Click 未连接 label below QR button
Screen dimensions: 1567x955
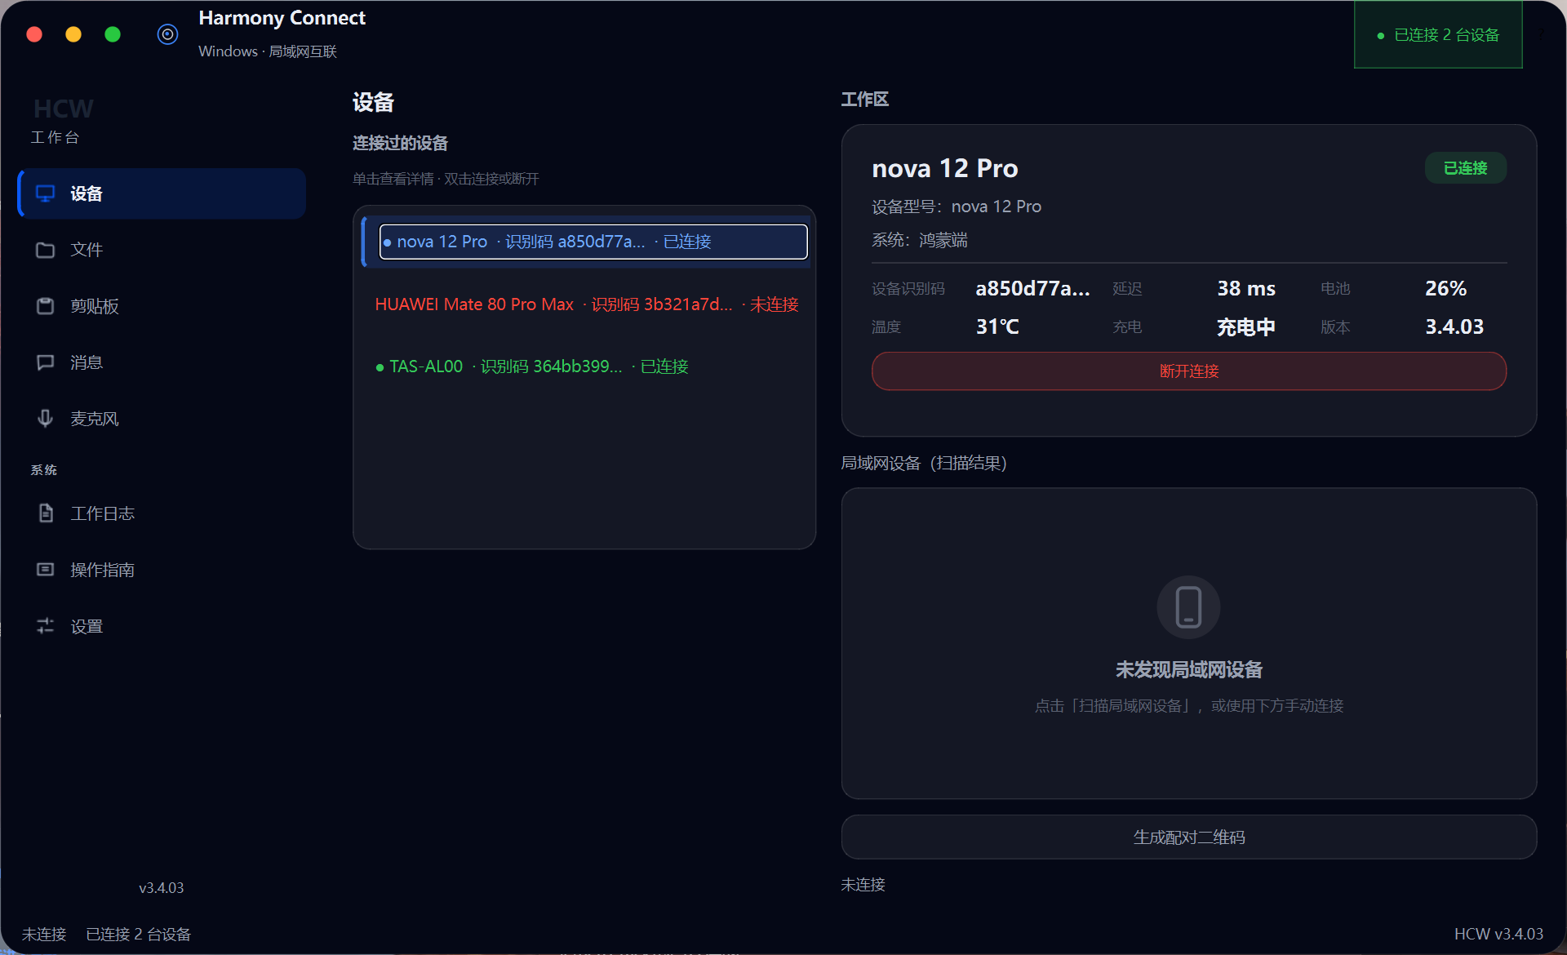coord(863,884)
